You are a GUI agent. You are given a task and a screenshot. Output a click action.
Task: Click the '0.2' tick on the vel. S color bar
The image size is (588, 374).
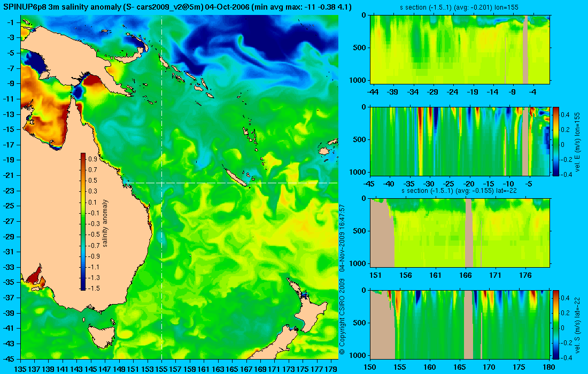pos(565,313)
